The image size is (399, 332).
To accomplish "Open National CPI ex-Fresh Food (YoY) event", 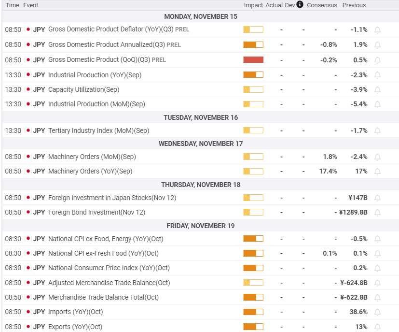I will (103, 253).
